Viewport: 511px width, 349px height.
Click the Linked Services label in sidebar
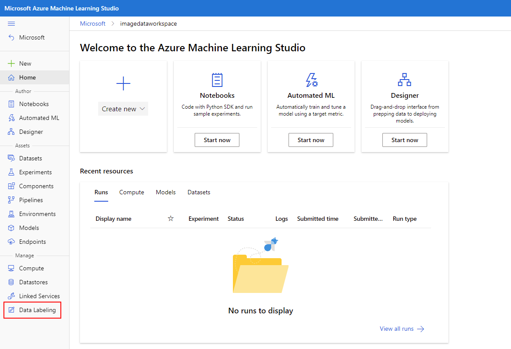(x=40, y=296)
